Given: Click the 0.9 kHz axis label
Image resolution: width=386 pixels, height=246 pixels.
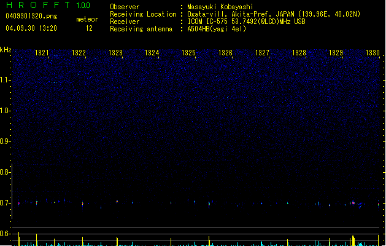Looking at the screenshot, I should [x=5, y=141].
